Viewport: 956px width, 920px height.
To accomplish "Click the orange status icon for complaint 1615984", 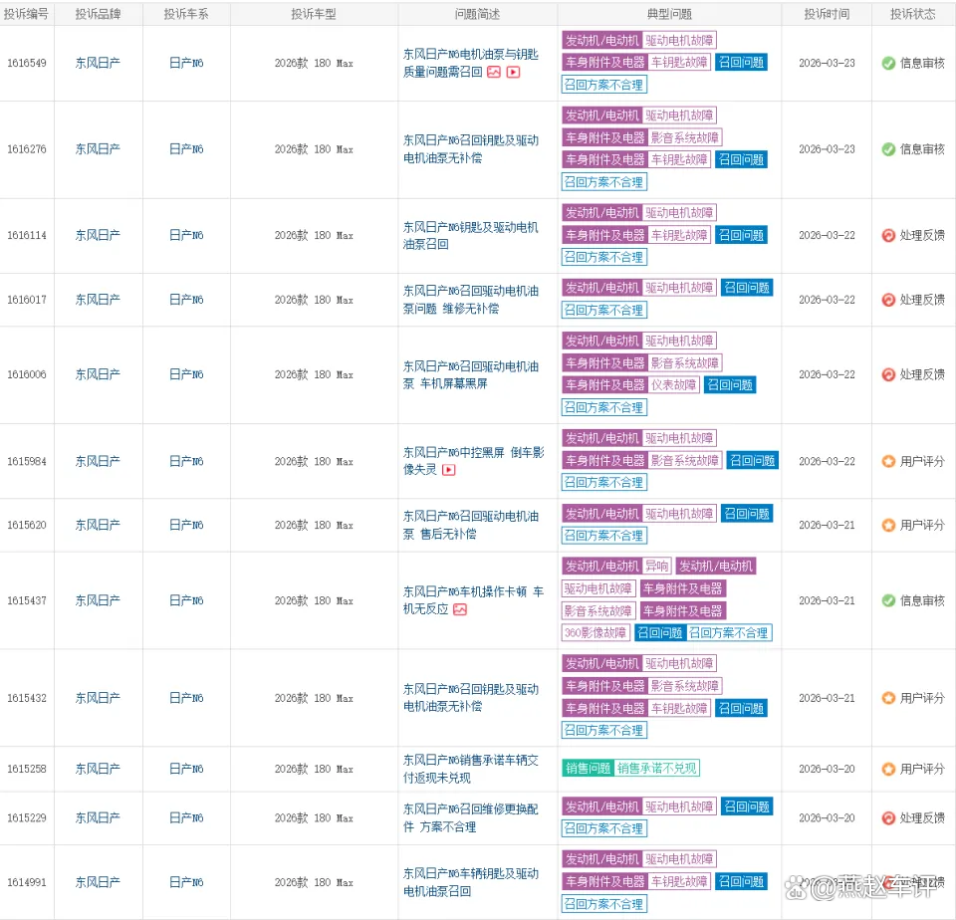I will coord(888,462).
